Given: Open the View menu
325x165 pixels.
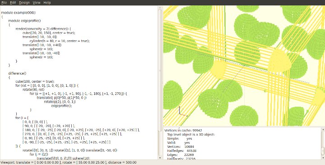Looking at the screenshot, I should (37, 3).
